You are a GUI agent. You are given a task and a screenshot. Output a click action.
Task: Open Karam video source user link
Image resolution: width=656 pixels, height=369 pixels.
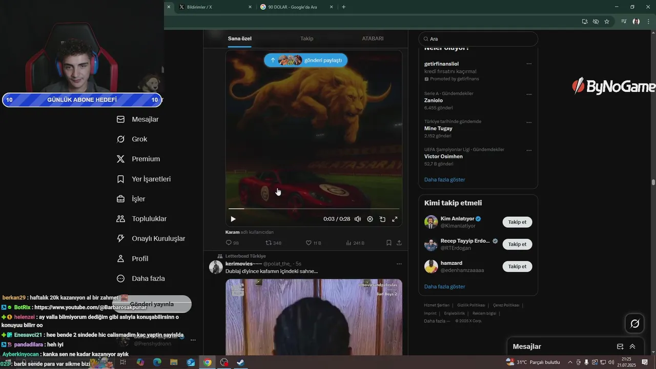coord(233,232)
